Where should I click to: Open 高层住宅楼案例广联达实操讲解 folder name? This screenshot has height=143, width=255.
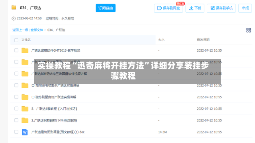point(55,85)
